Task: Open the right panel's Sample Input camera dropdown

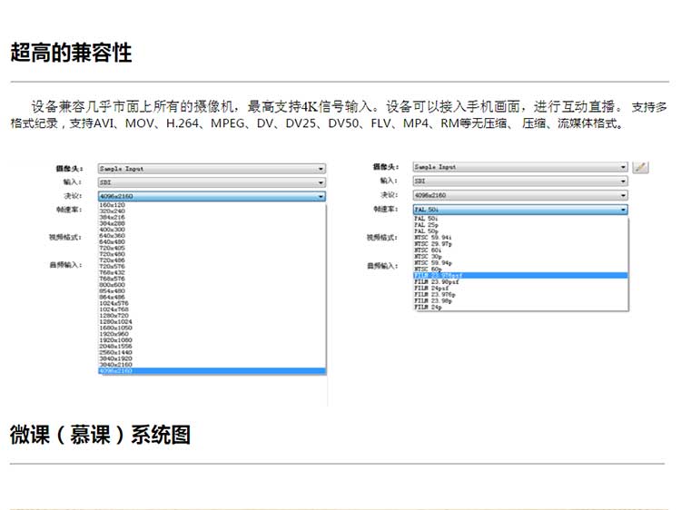Action: click(x=519, y=167)
